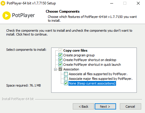Image resolution: width=145 pixels, height=113 pixels.
Task: Uncheck Create PotPlayer shortcut in quick launch
Action: pos(60,65)
